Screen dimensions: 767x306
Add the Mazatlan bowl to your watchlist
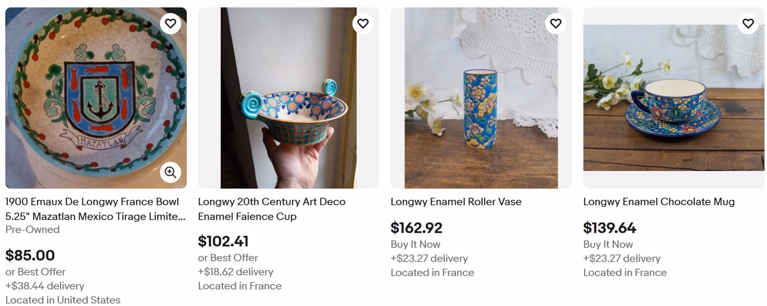[171, 23]
